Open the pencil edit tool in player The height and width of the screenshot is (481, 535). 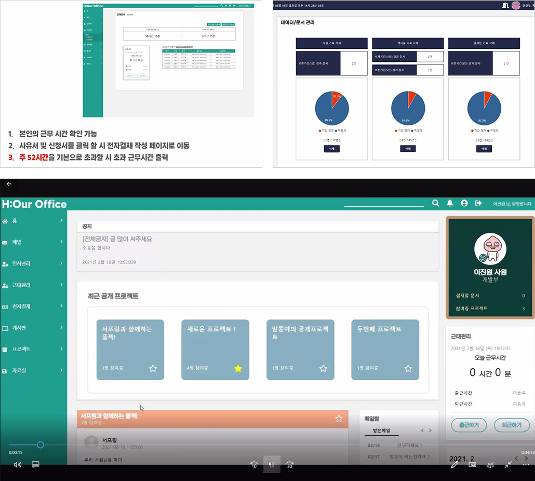point(454,464)
